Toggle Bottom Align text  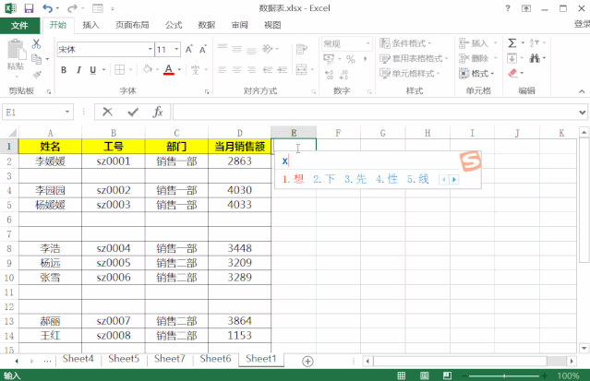[251, 49]
